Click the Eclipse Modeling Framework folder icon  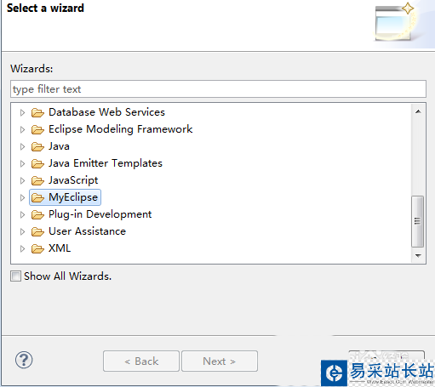pyautogui.click(x=37, y=129)
